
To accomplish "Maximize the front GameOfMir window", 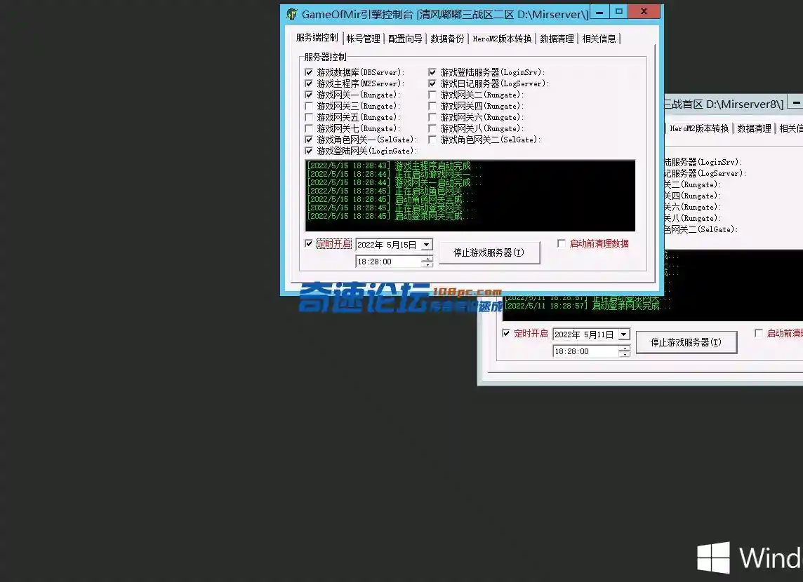I will 618,12.
